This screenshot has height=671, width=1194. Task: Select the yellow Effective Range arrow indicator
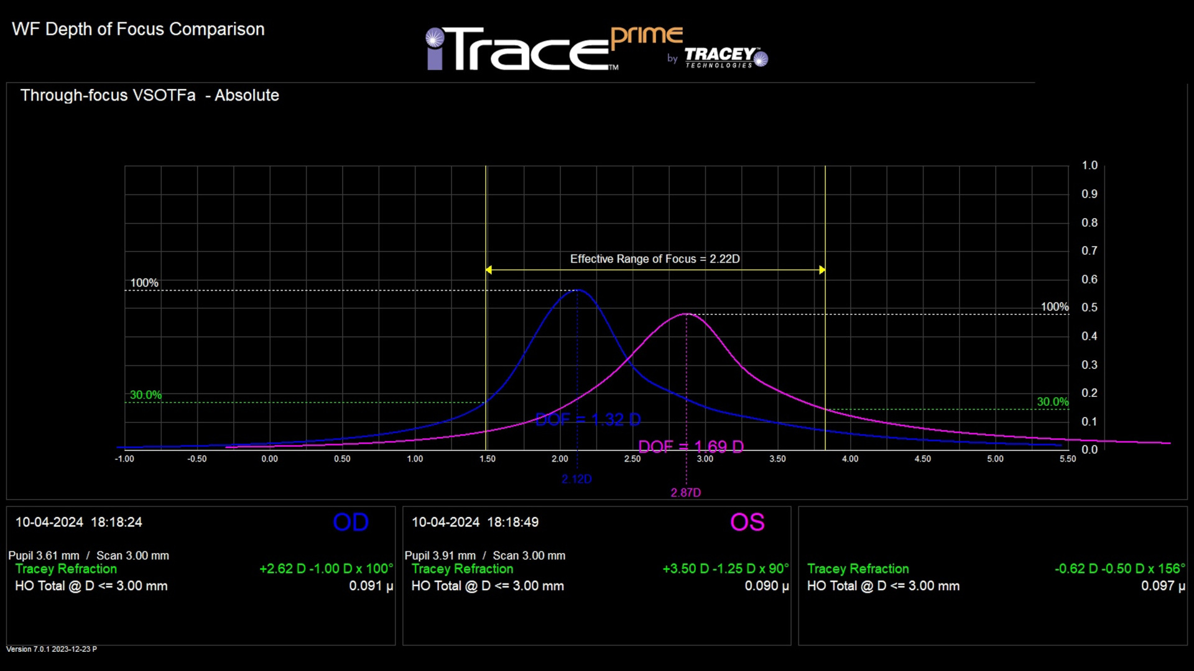click(x=655, y=269)
